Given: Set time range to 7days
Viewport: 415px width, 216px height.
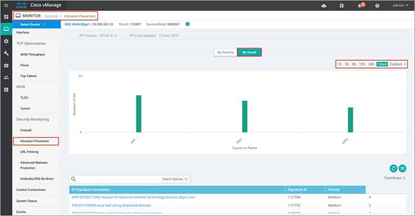Looking at the screenshot, I should tap(382, 64).
